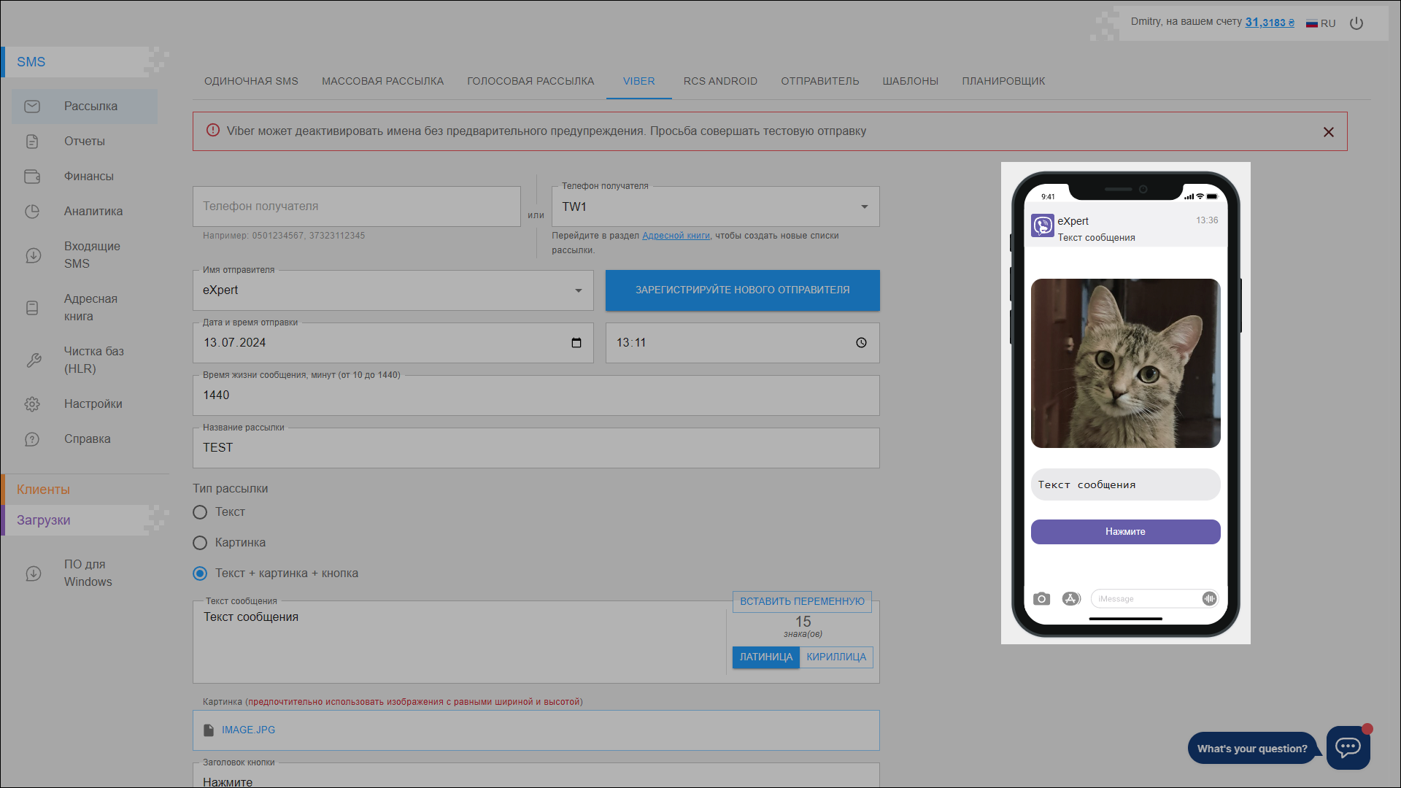Select Текст + картинка + кнопка option
Image resolution: width=1401 pixels, height=788 pixels.
200,573
